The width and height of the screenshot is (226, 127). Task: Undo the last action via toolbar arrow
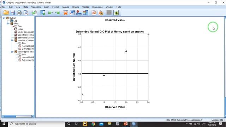click(50, 13)
